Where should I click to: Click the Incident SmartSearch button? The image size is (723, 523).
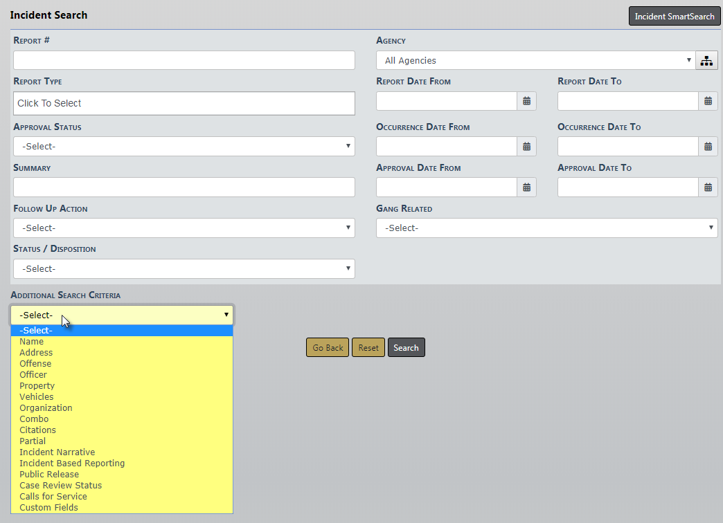point(674,16)
